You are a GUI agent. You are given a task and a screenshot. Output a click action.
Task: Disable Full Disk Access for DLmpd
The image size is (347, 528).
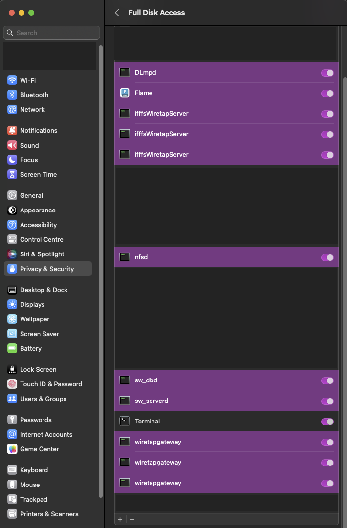[327, 72]
